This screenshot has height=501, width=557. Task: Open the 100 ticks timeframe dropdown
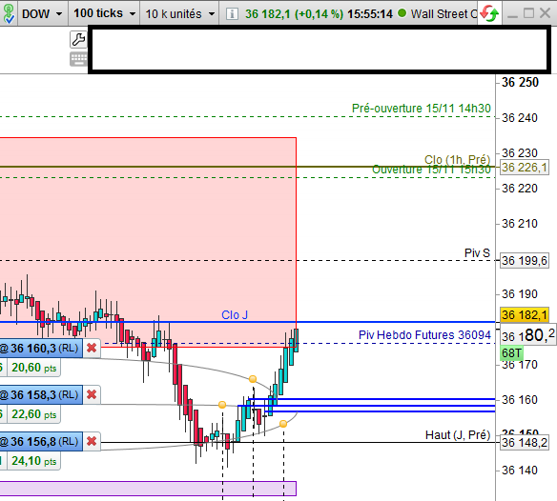(x=105, y=13)
